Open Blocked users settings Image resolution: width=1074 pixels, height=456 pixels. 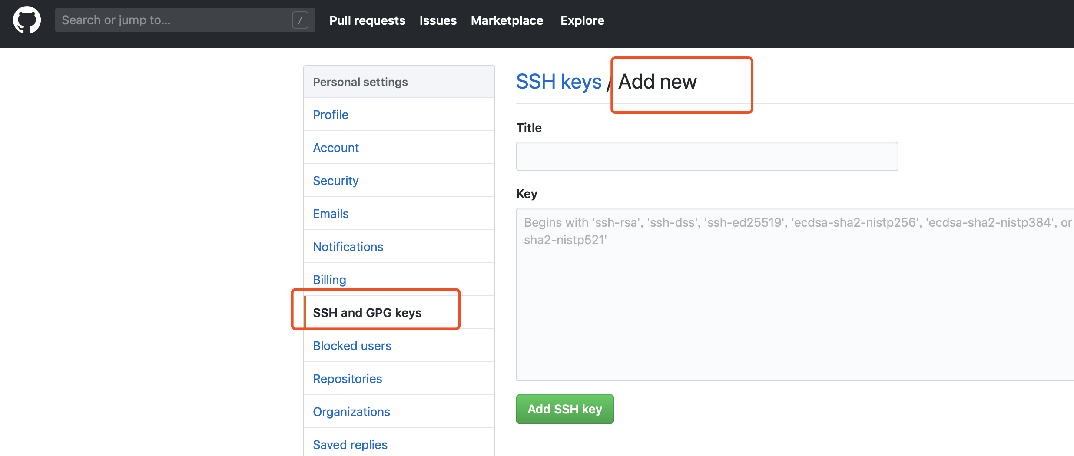point(399,346)
